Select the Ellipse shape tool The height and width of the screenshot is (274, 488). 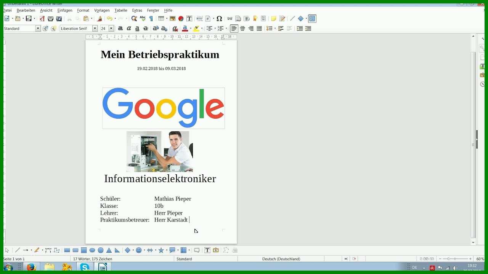click(92, 250)
